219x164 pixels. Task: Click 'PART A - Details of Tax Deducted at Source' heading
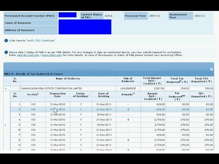pos(33,74)
